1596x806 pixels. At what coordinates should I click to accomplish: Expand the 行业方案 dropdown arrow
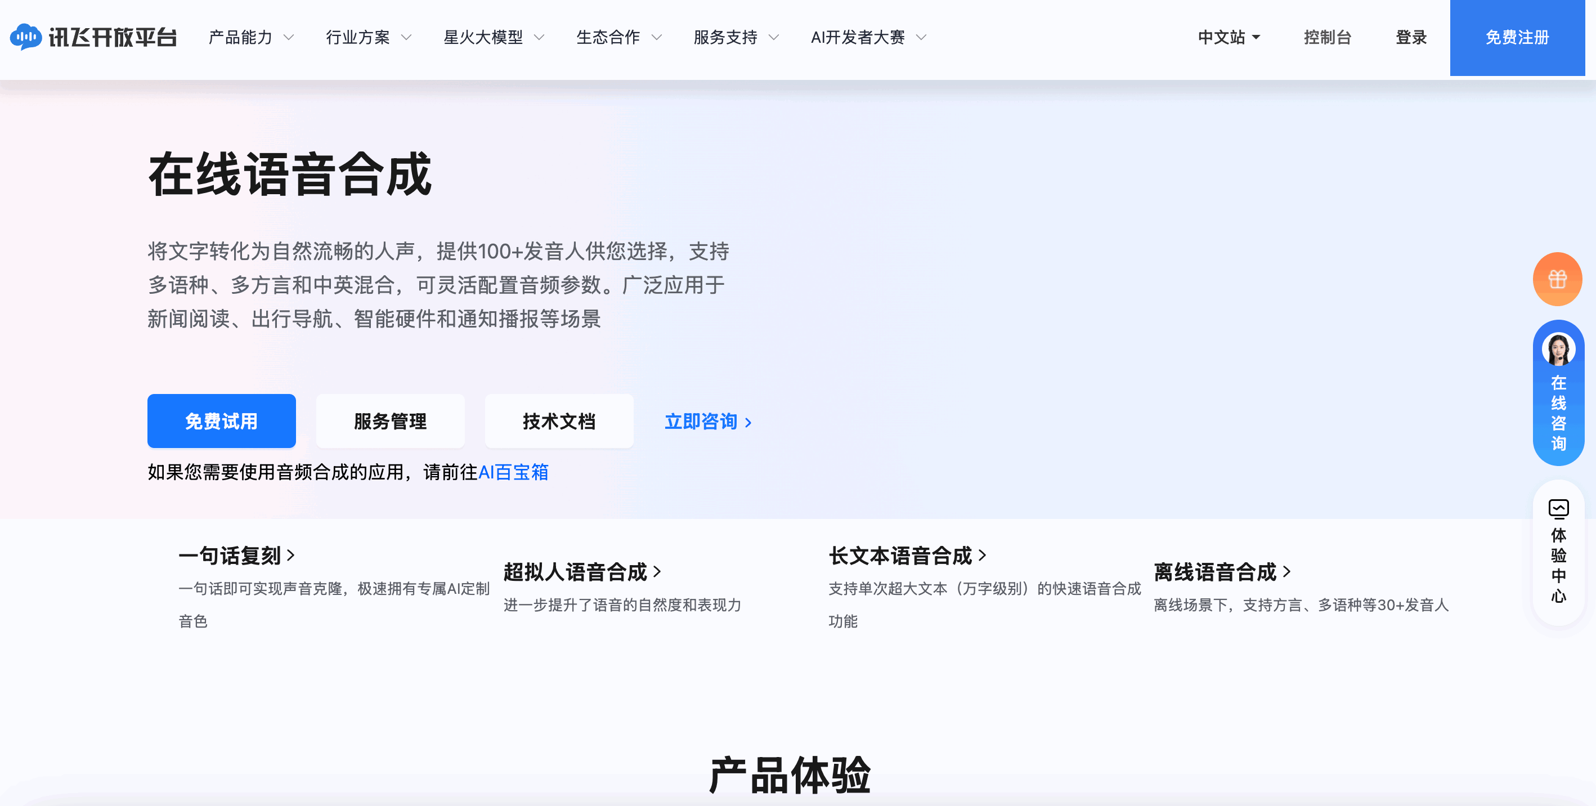tap(406, 37)
